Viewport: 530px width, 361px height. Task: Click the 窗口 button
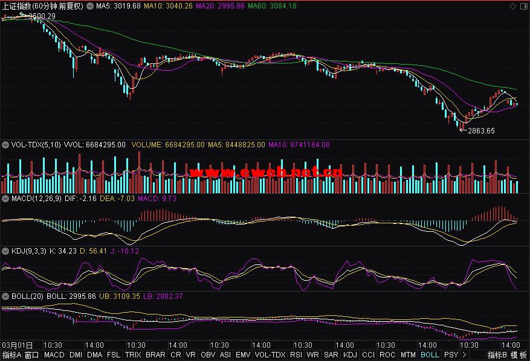coord(32,355)
